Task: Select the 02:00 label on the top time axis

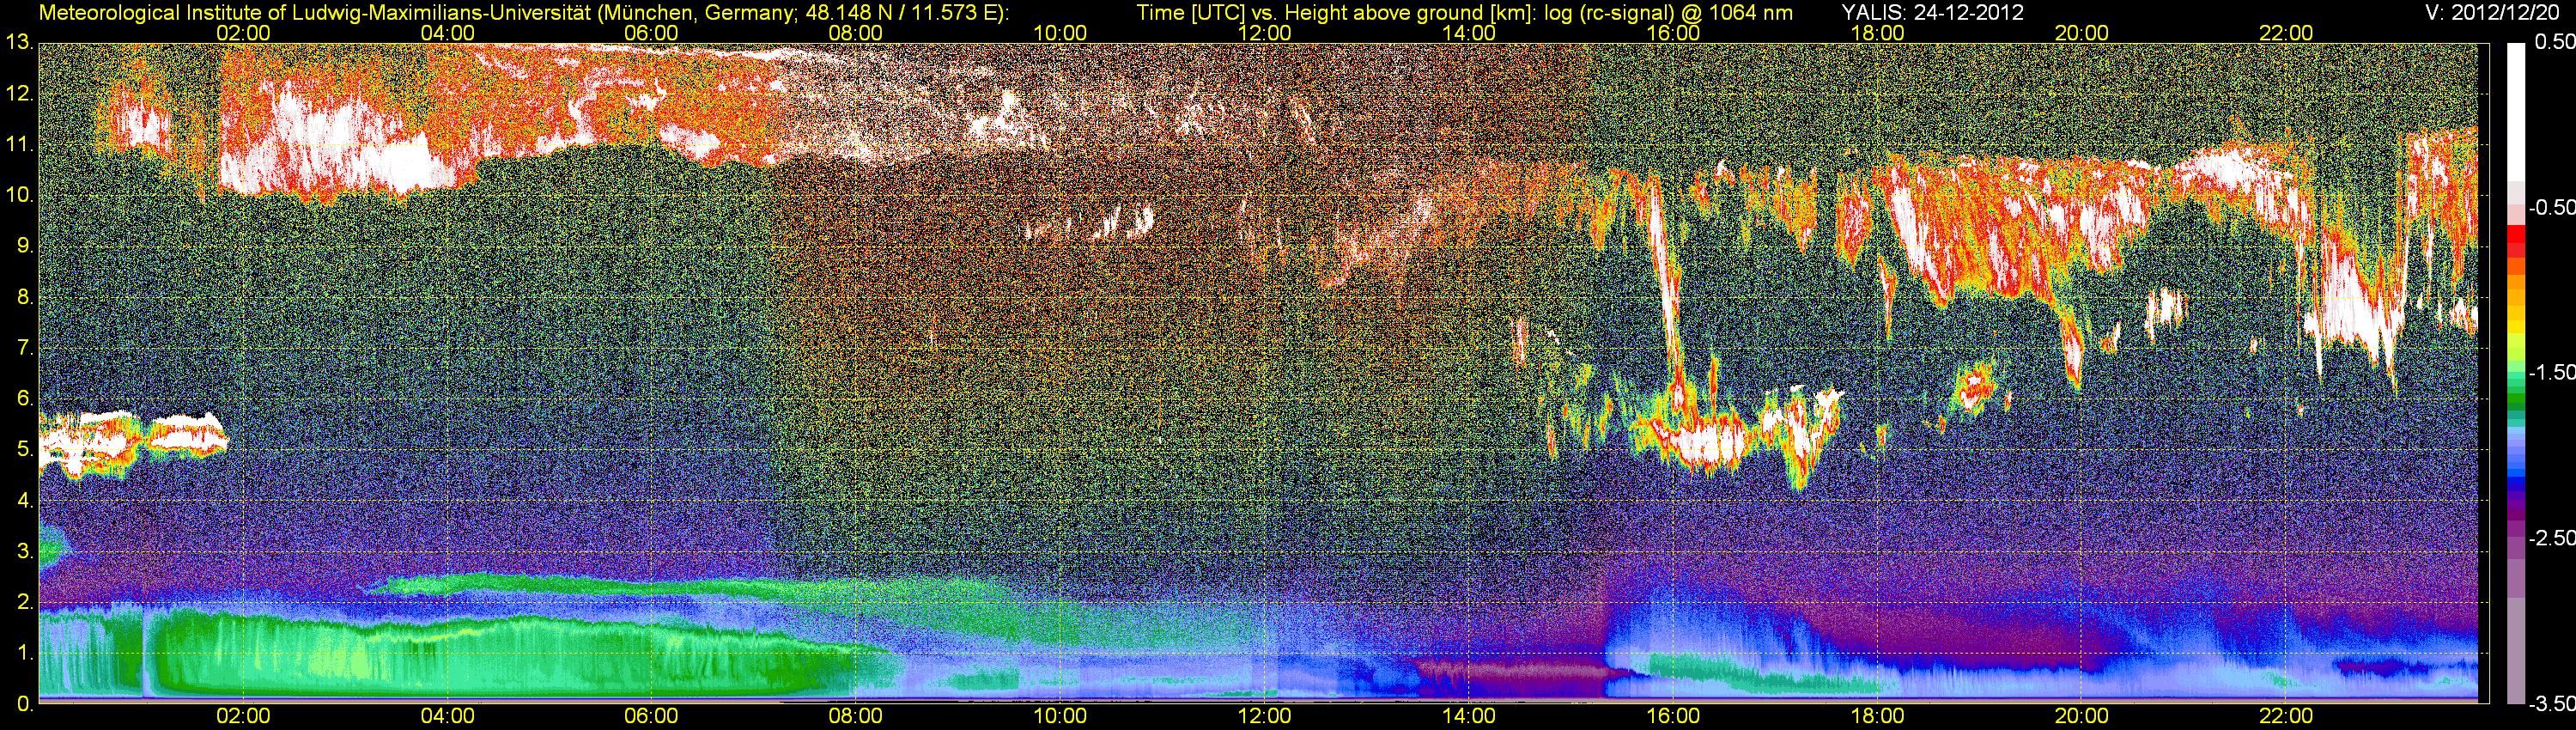Action: pos(243,33)
